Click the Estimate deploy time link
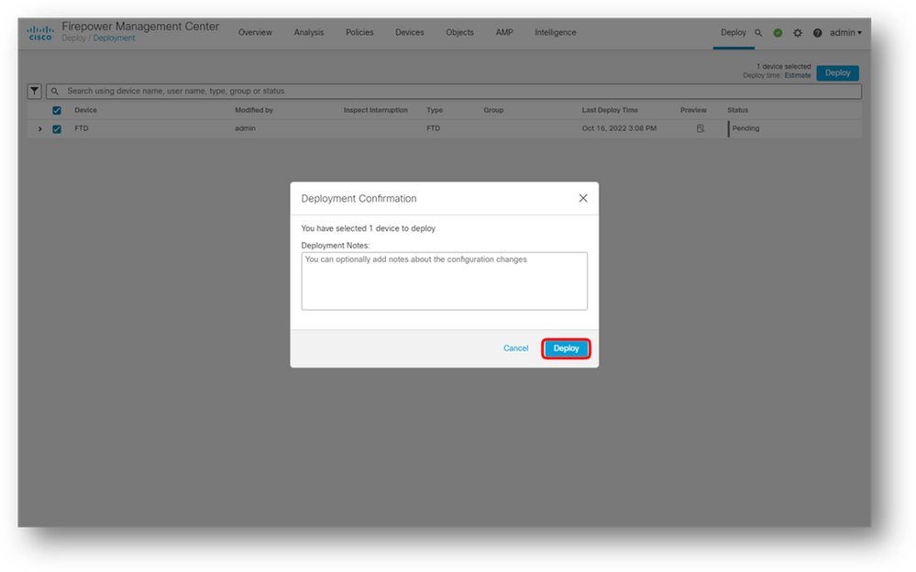The image size is (916, 572). 798,75
